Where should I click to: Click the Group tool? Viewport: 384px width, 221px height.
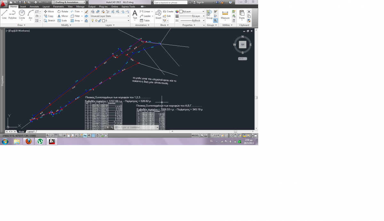pos(209,14)
